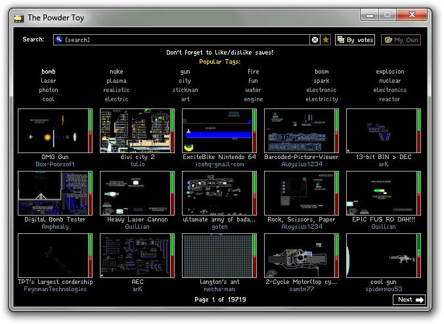This screenshot has height=324, width=444.
Task: Open the divi city 2 thumbnail
Action: [x=135, y=131]
